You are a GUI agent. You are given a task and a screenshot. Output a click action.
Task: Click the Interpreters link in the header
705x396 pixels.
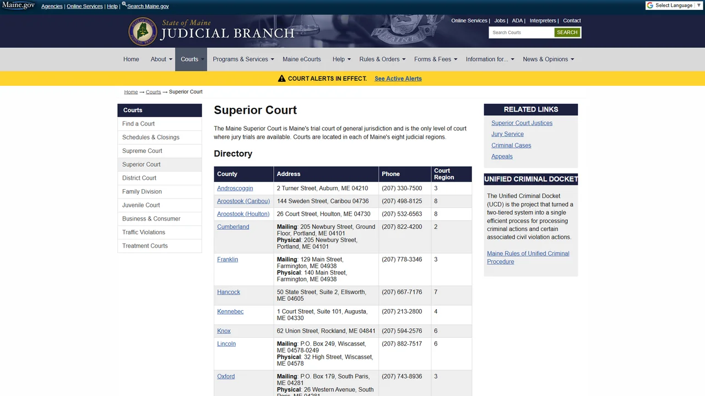543,20
